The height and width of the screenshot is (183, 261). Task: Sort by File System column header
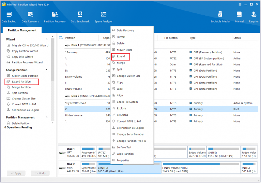click(171, 38)
